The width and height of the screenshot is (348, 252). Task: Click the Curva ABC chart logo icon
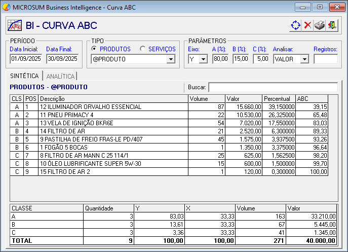[x=15, y=25]
